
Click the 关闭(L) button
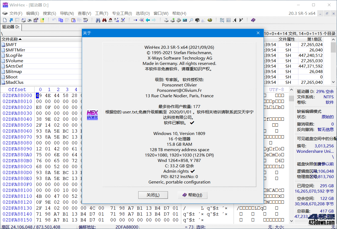(153, 195)
